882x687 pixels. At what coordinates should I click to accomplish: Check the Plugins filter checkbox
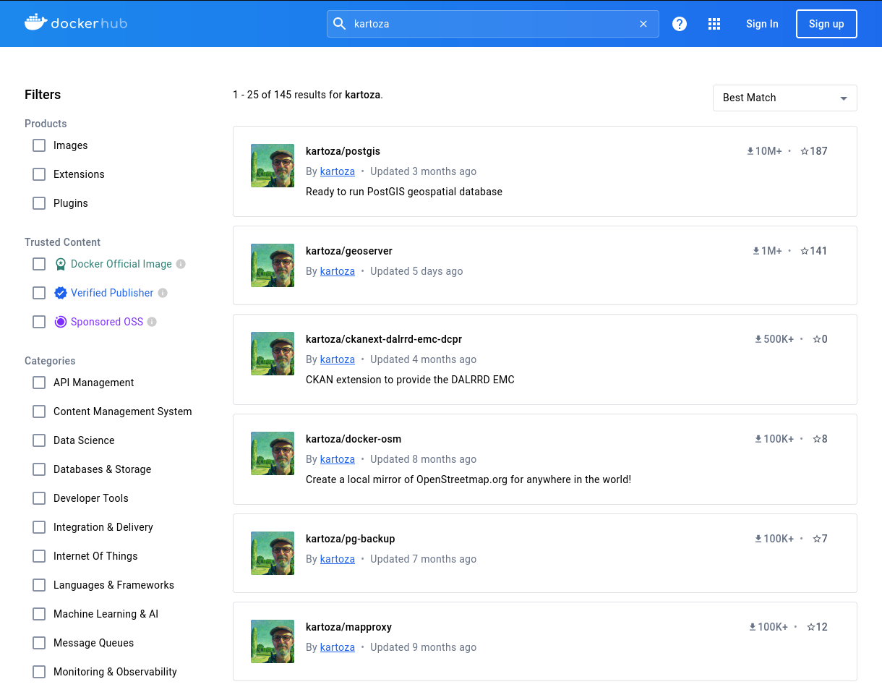39,203
